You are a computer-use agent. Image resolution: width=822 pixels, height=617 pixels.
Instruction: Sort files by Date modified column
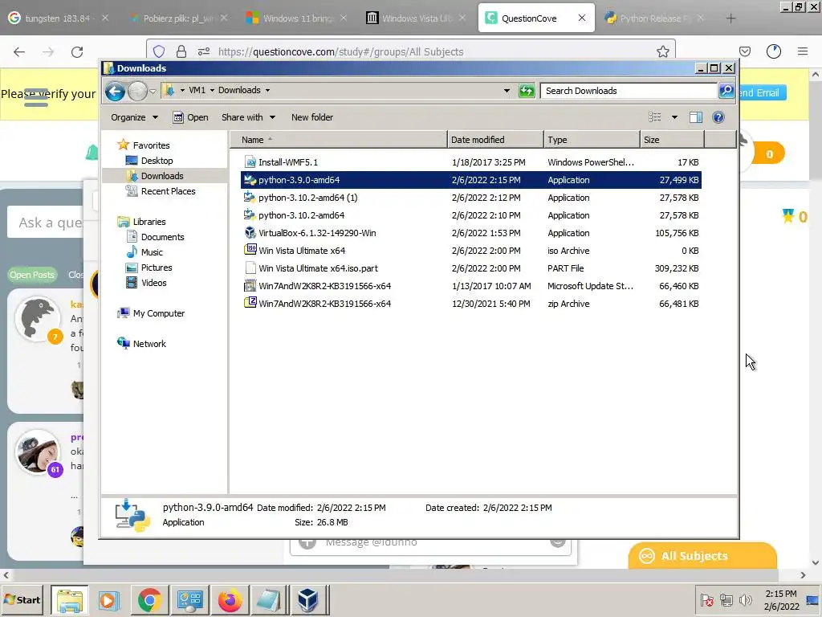pyautogui.click(x=495, y=140)
